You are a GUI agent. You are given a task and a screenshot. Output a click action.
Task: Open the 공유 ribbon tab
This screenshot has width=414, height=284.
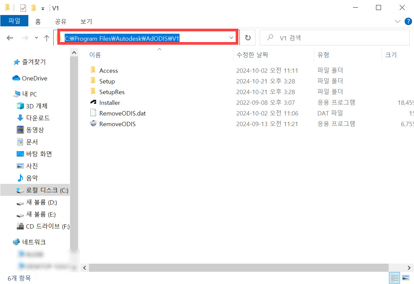click(x=61, y=21)
